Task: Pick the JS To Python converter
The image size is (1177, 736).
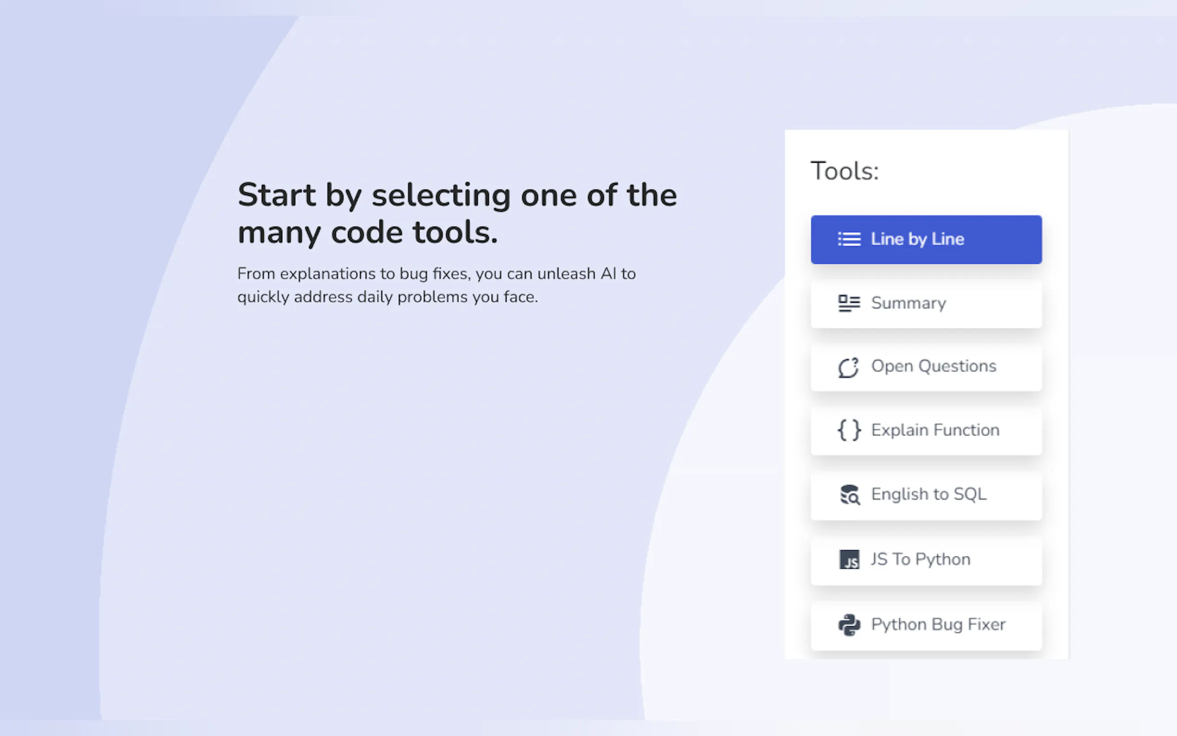Action: point(920,560)
